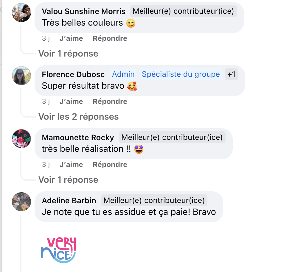The image size is (292, 272).
Task: Like Valou Sunshine Morris's comment with J'aime
Action: click(71, 38)
